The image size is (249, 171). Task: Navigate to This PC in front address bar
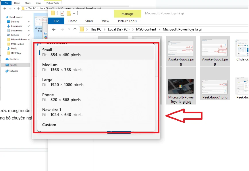pyautogui.click(x=96, y=29)
